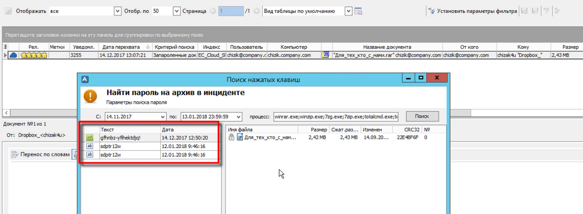Click the Перенос по словам icon
The width and height of the screenshot is (583, 214).
tap(15, 155)
